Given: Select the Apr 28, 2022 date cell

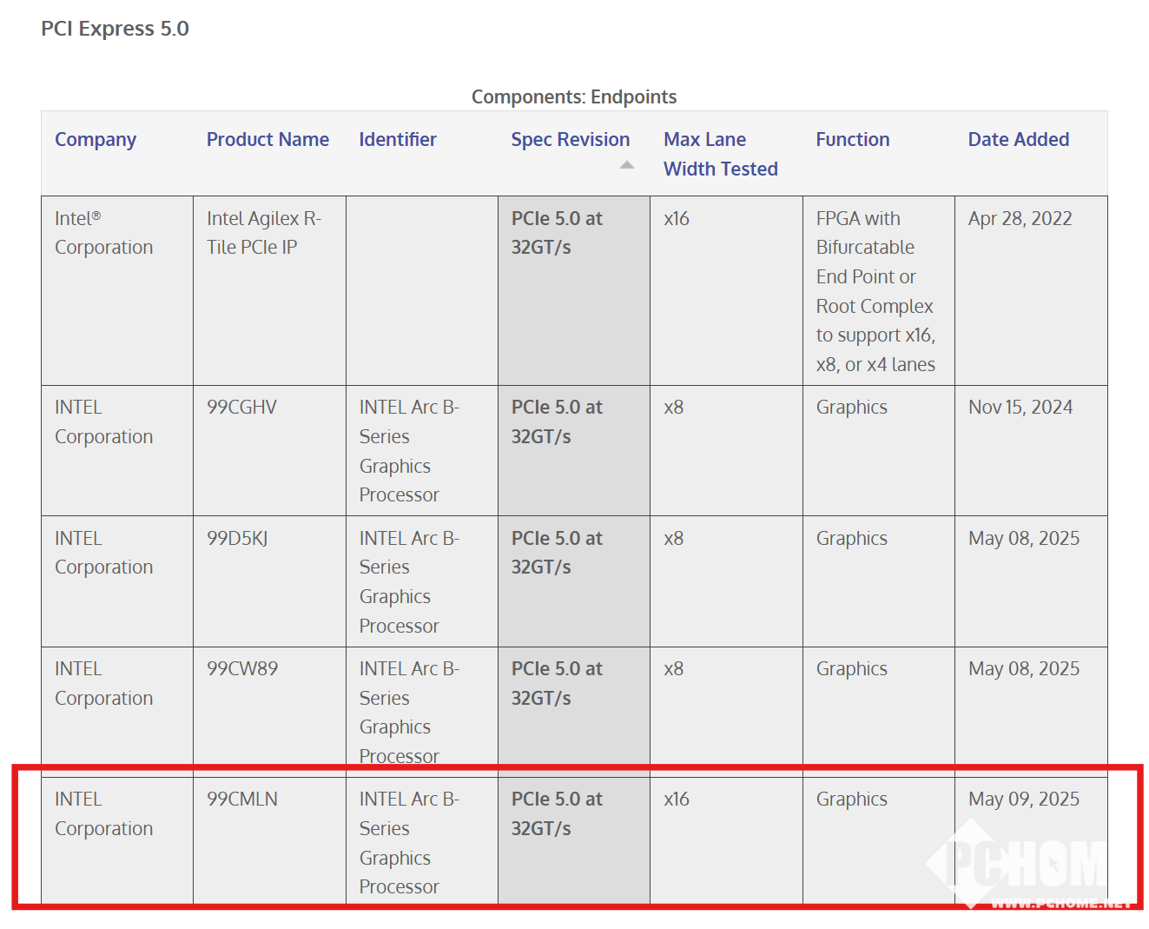Looking at the screenshot, I should (x=1031, y=290).
